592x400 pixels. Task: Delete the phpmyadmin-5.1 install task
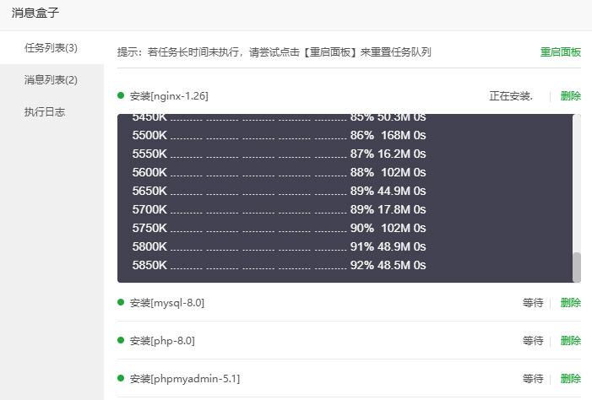pos(571,379)
